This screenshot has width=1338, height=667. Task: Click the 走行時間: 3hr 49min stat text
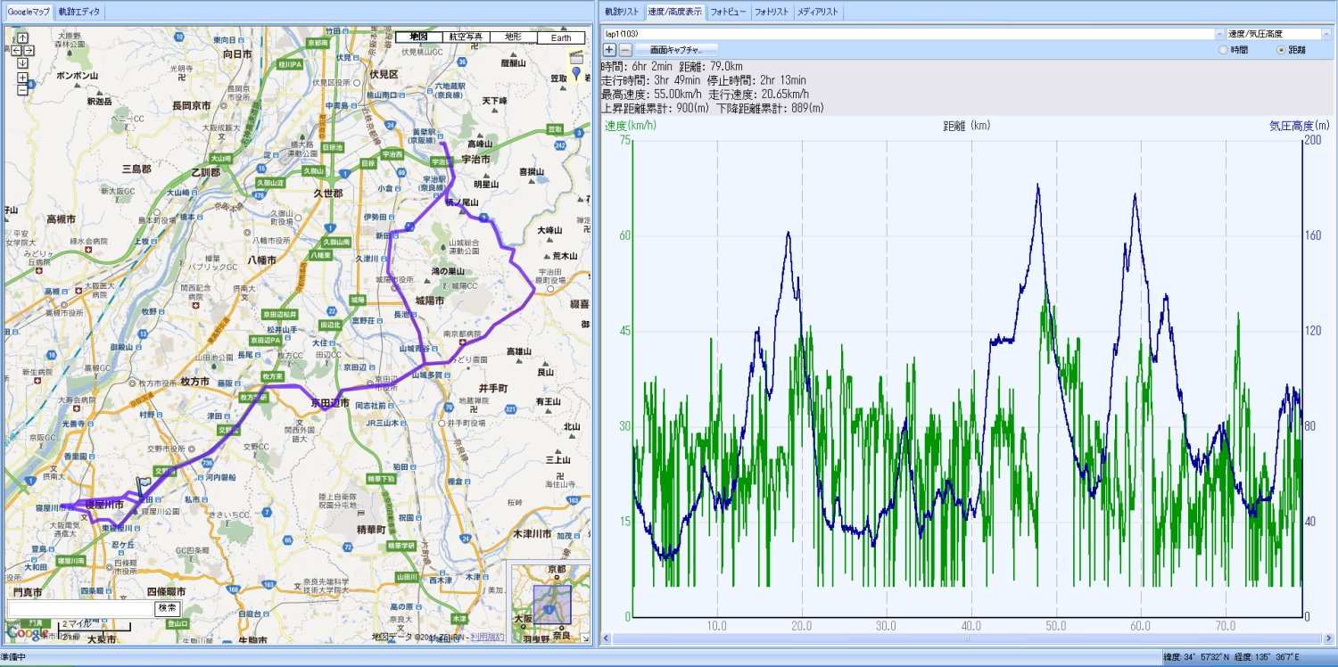(649, 80)
